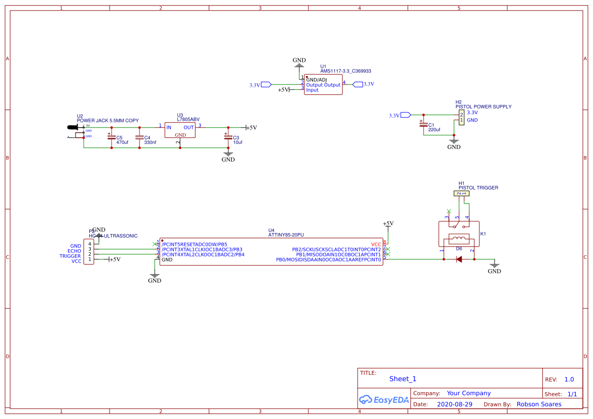This screenshot has width=593, height=419.
Task: Select the AMS1117-3.3 regulator symbol U1
Action: tap(323, 84)
